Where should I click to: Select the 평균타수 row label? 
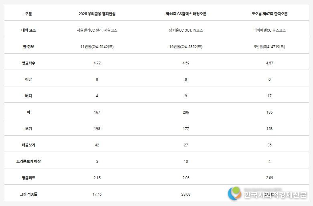click(x=28, y=63)
